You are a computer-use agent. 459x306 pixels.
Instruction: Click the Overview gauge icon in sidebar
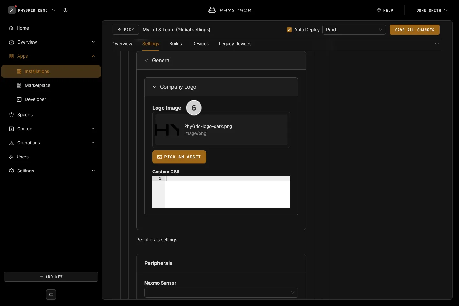pyautogui.click(x=11, y=42)
